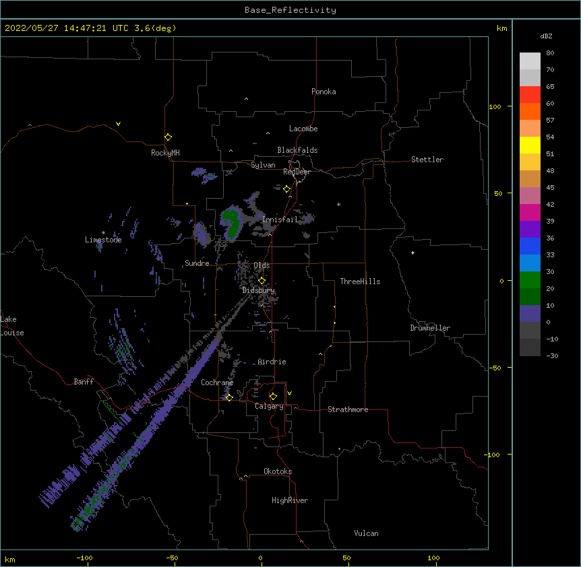The width and height of the screenshot is (581, 567).
Task: Click the Sundre town label
Action: coord(197,263)
